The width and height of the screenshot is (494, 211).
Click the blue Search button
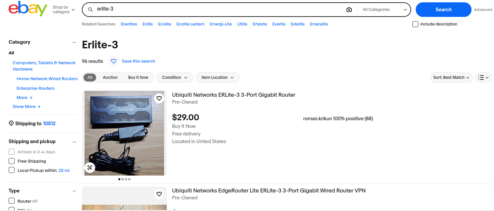click(443, 10)
